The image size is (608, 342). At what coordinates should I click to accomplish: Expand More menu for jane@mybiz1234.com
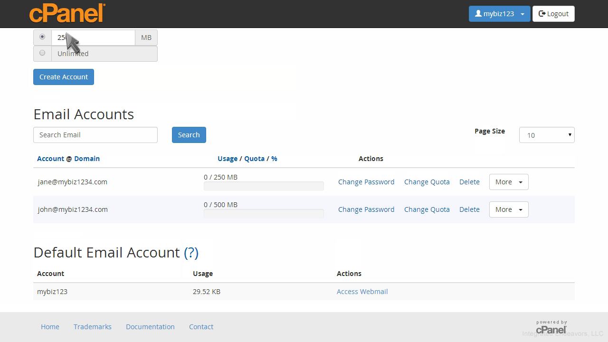[508, 182]
